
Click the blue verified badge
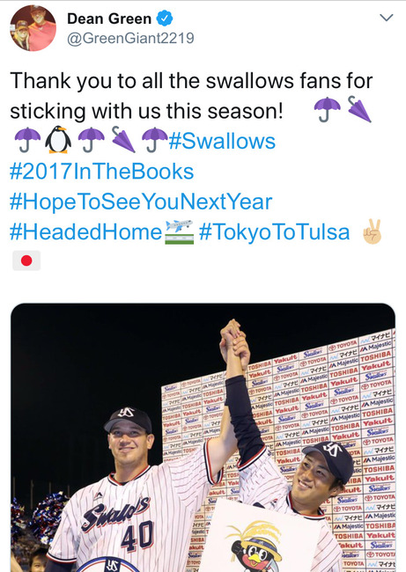click(x=165, y=18)
